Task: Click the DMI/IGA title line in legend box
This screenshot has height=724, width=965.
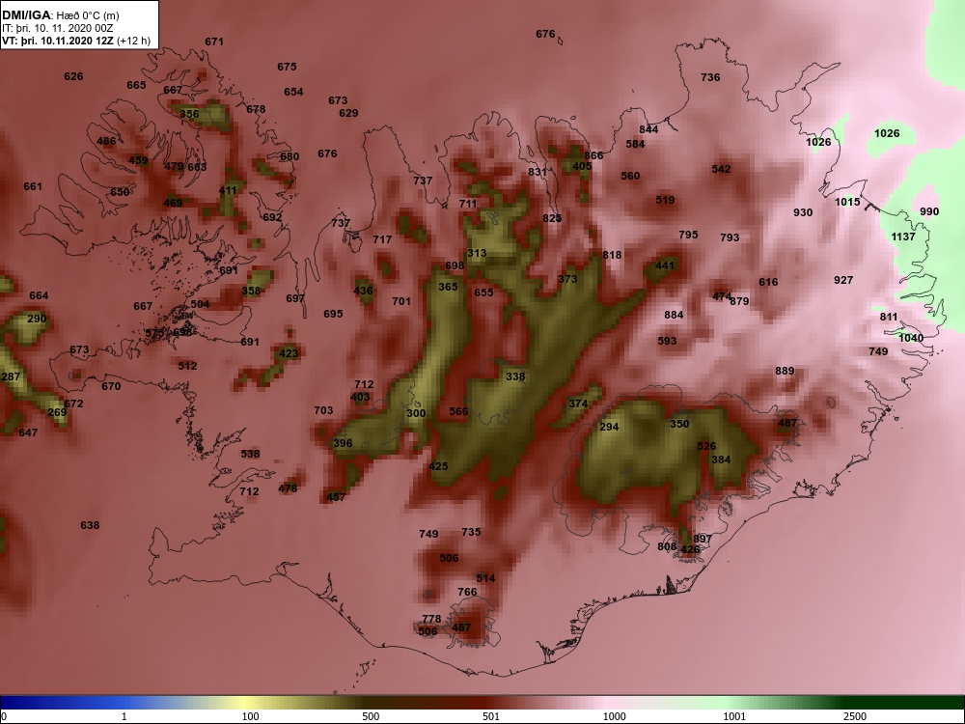Action: click(60, 16)
